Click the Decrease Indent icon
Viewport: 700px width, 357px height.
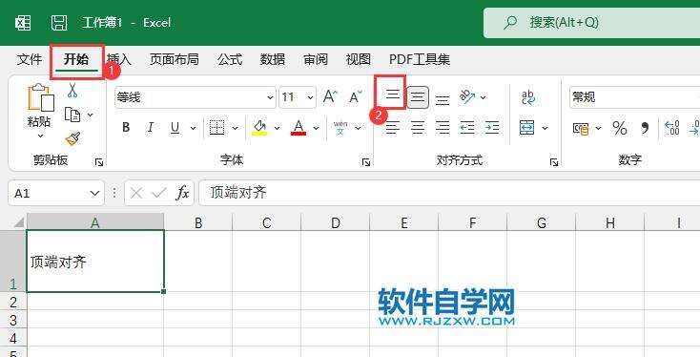(467, 128)
